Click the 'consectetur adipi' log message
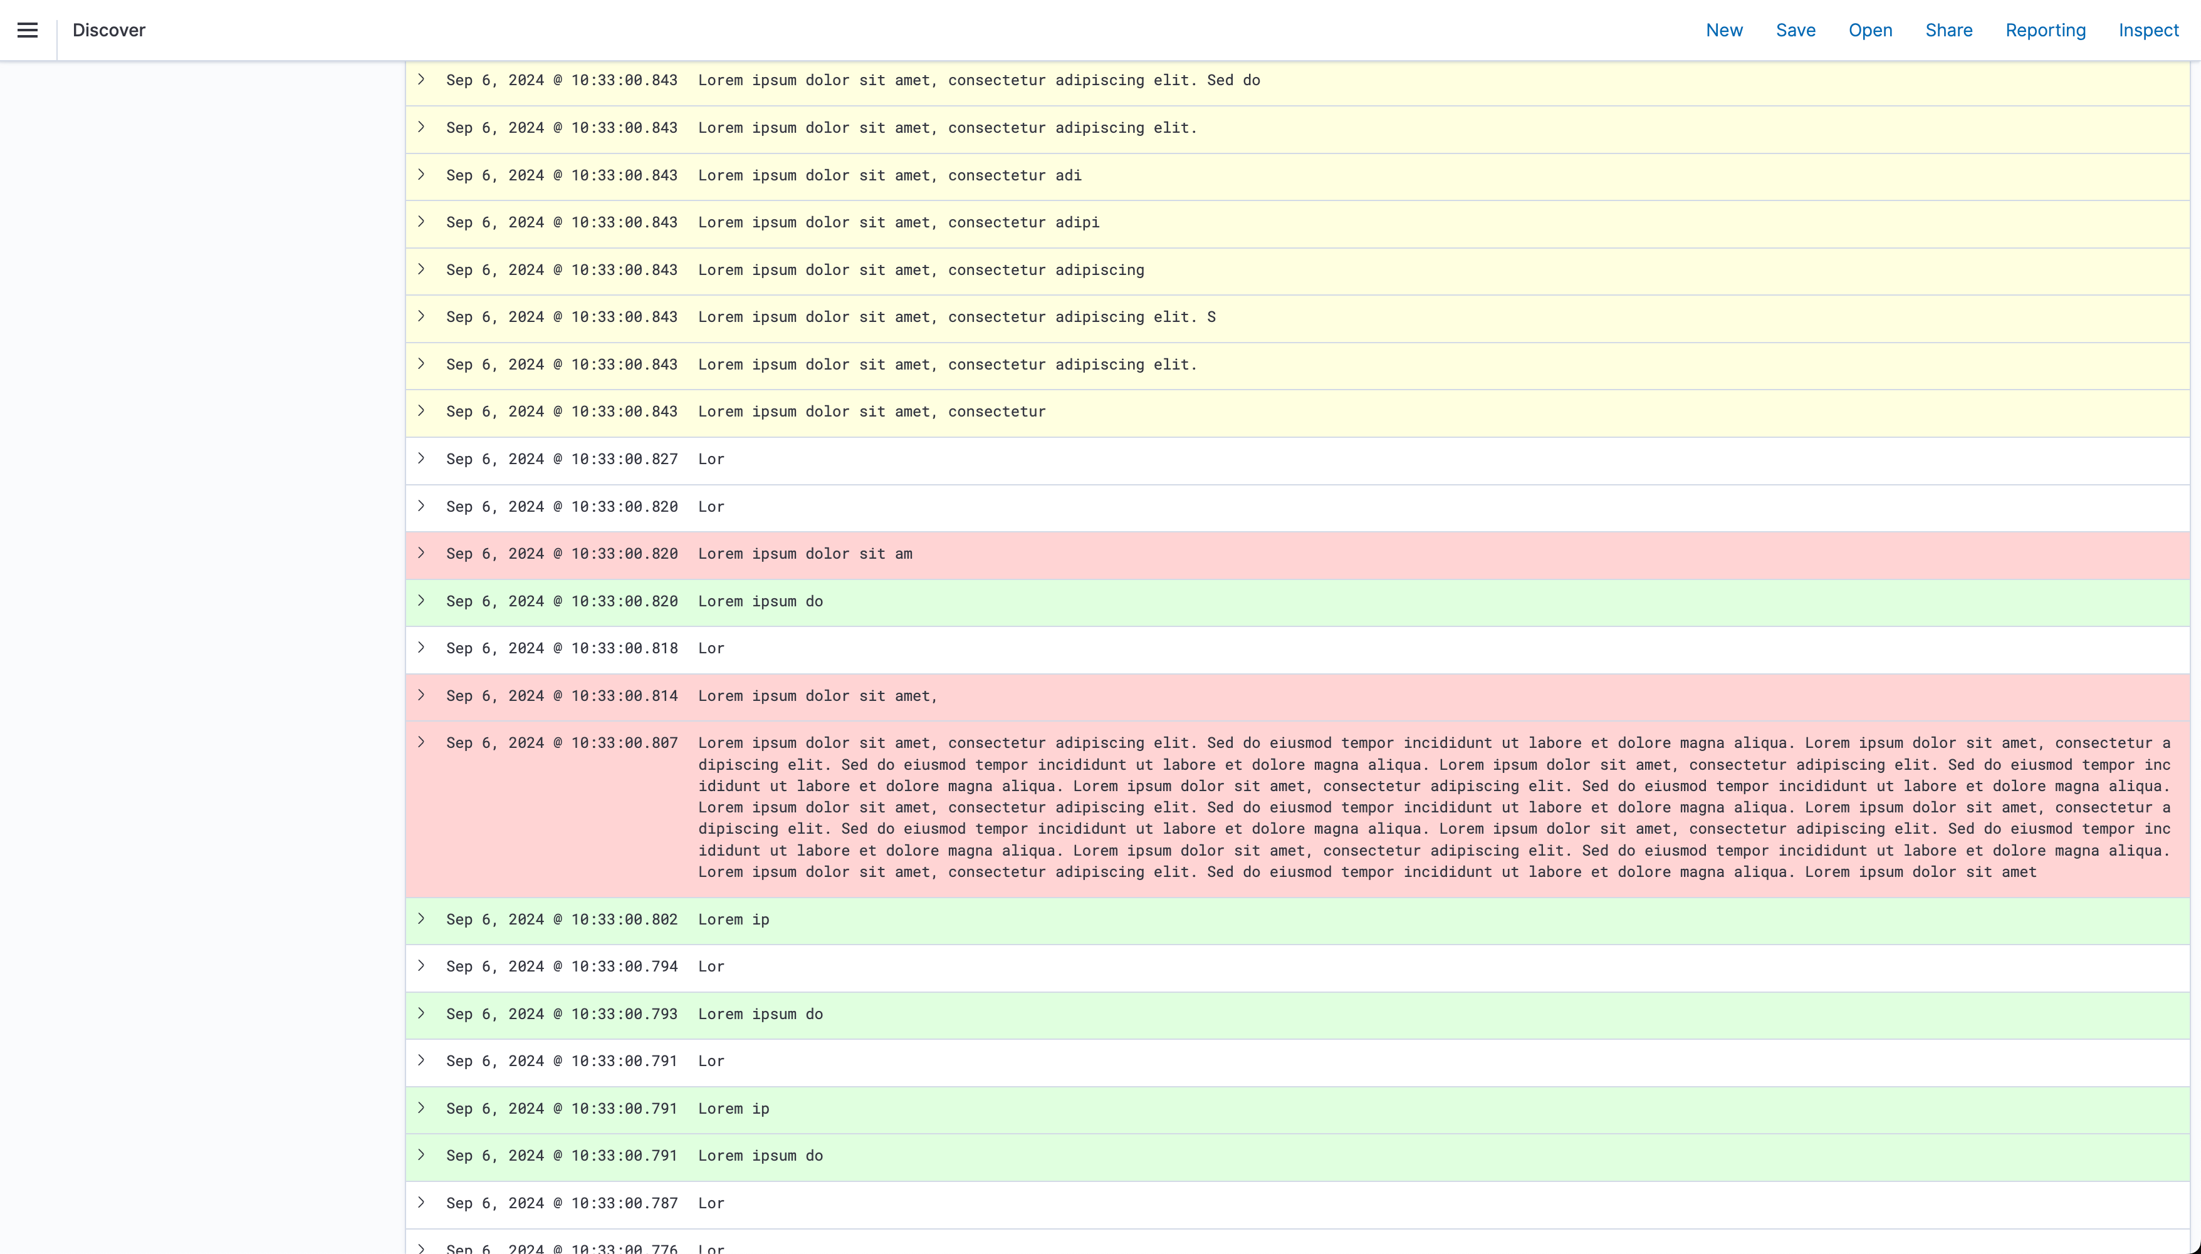 [899, 222]
